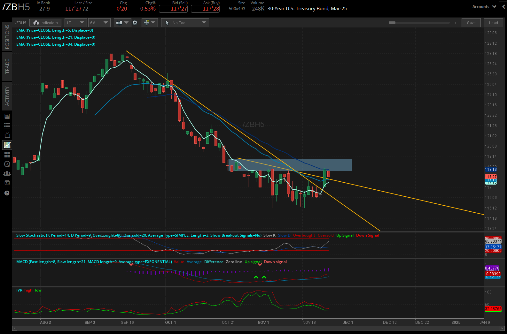
Task: Click the left scroll arrow on horizontal scrollbar
Action: tap(14, 328)
